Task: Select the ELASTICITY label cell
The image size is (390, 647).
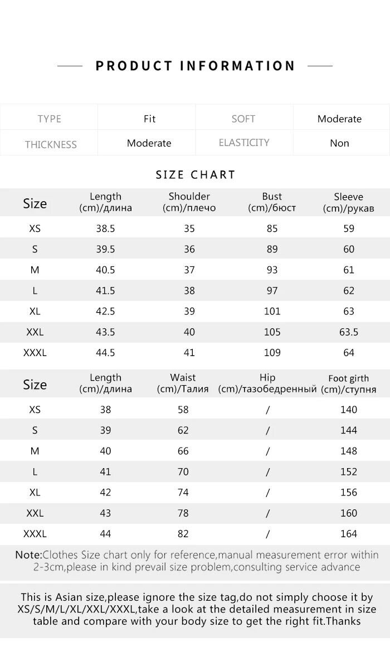Action: click(x=243, y=143)
